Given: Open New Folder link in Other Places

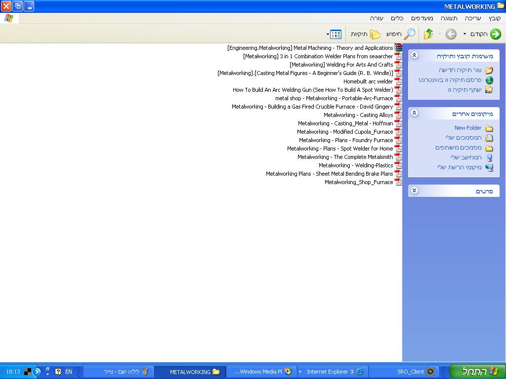Looking at the screenshot, I should pos(467,128).
